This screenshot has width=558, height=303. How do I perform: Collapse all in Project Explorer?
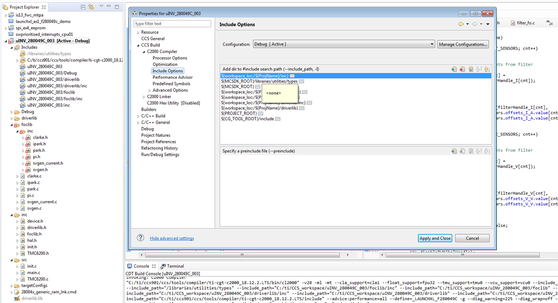[83, 7]
